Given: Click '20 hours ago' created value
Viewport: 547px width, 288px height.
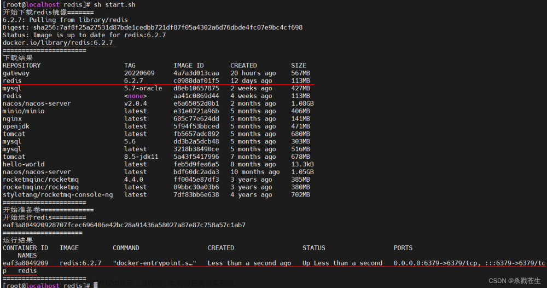Looking at the screenshot, I should pyautogui.click(x=253, y=73).
